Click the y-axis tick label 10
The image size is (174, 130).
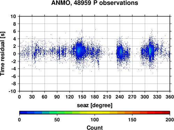tap(13, 16)
